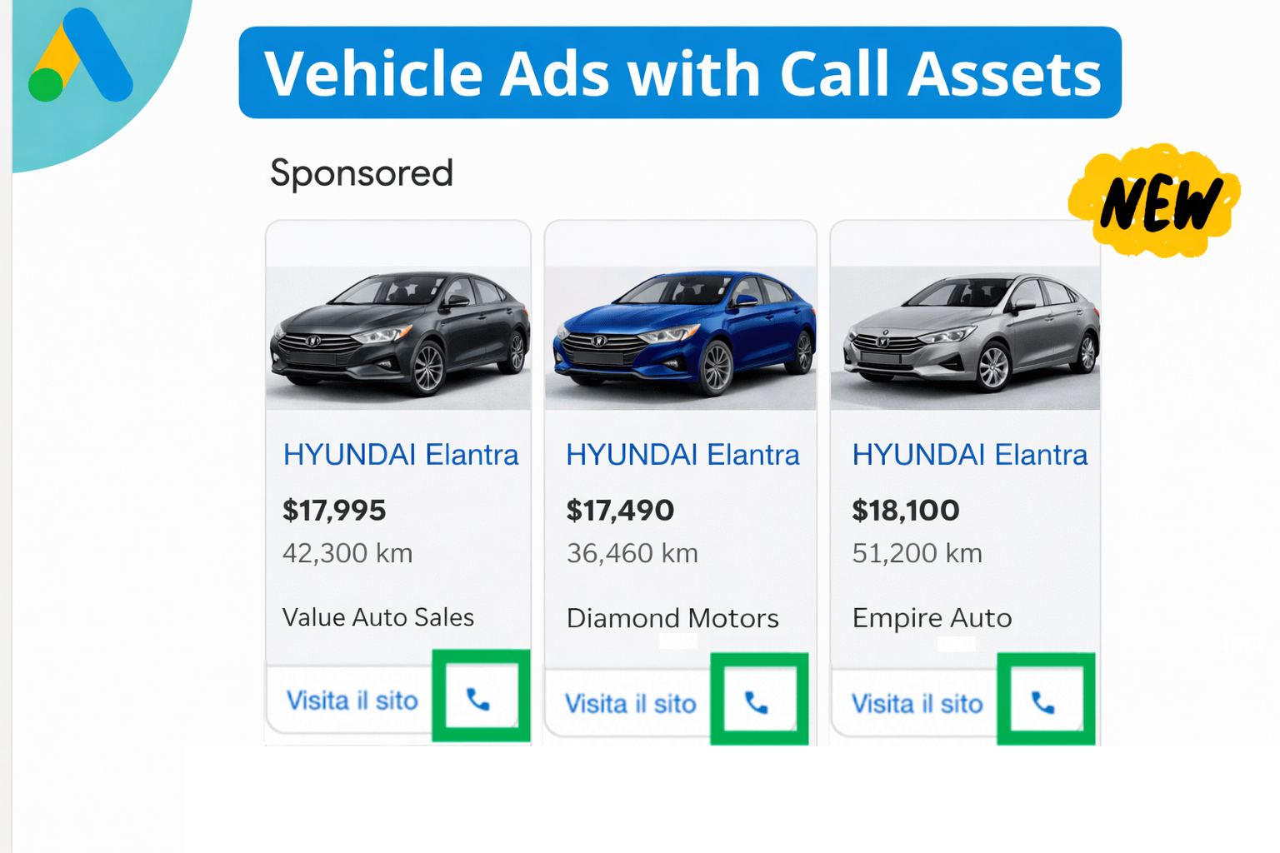Click the silver Hyundai Elantra photo

pos(965,333)
